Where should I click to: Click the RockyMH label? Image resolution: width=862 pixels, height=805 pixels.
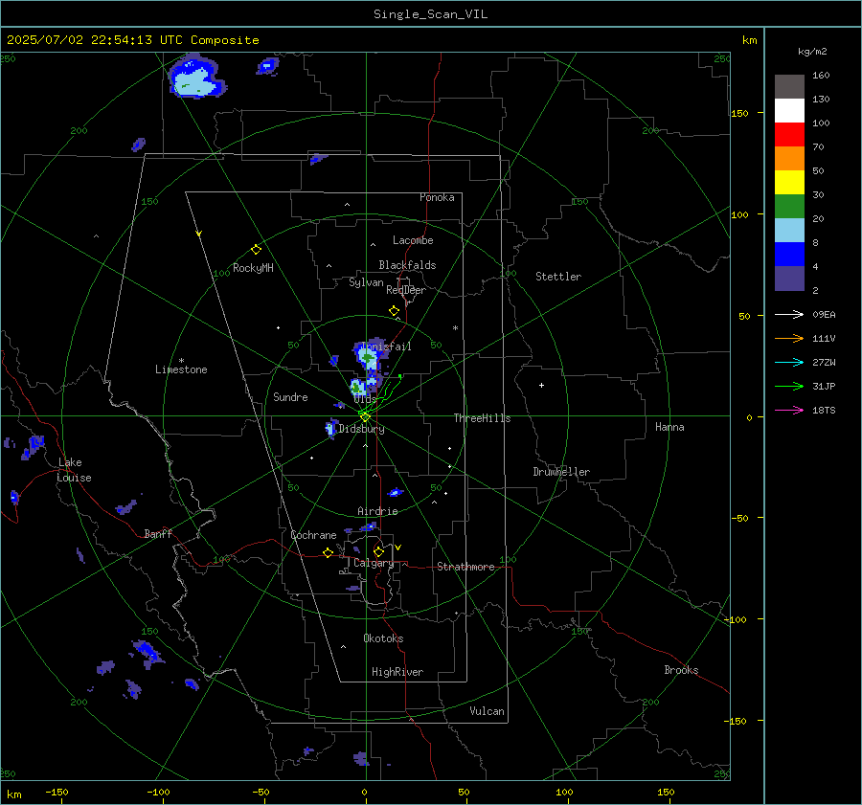253,268
